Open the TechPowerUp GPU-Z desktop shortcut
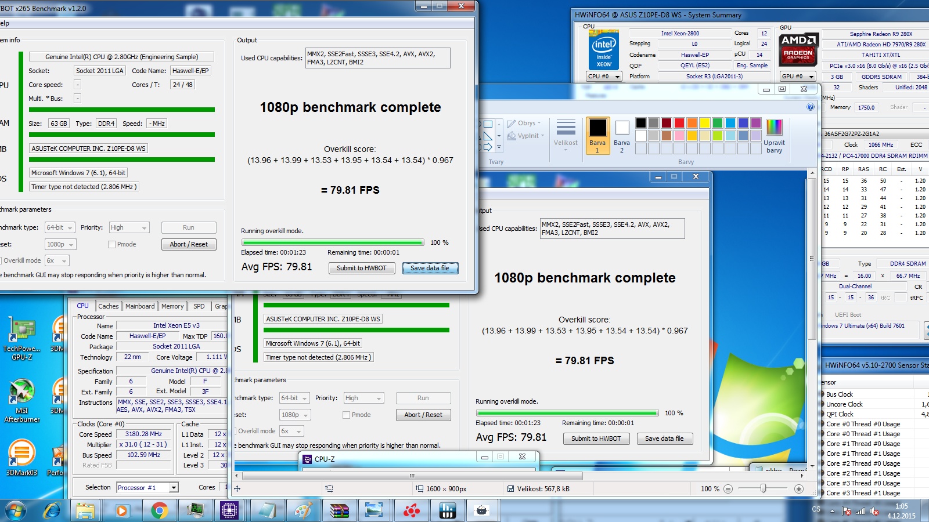Screen dimensions: 929x522 pyautogui.click(x=21, y=338)
